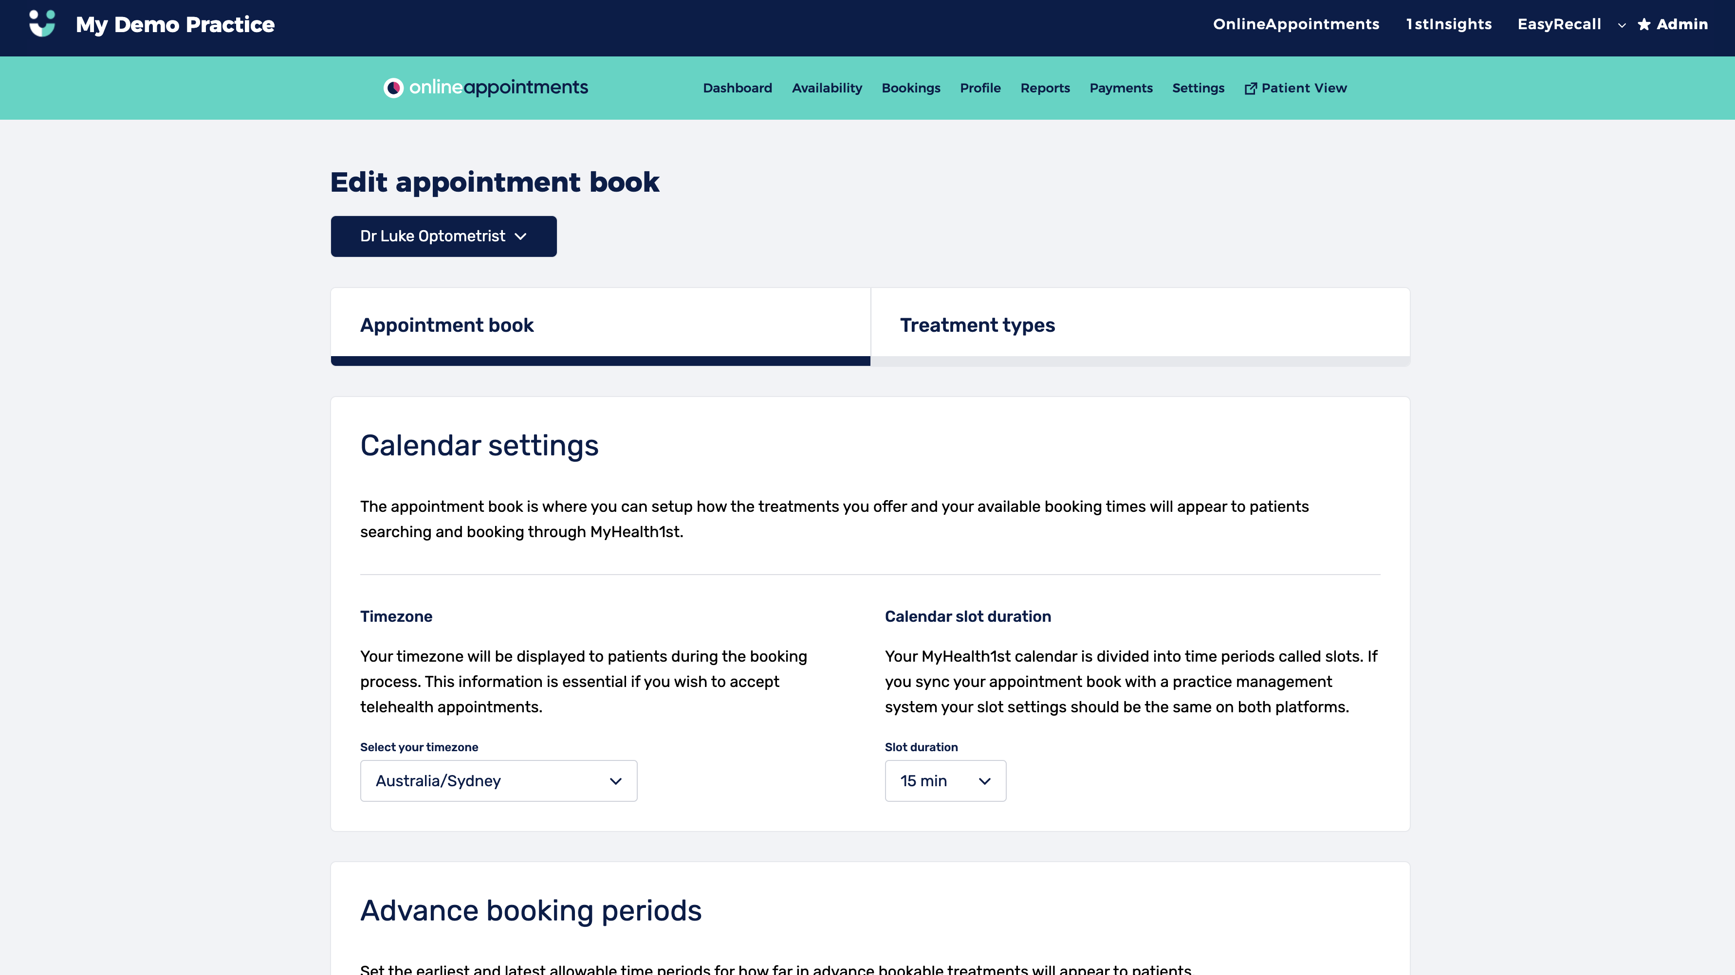
Task: Open the Bookings section
Action: click(911, 88)
